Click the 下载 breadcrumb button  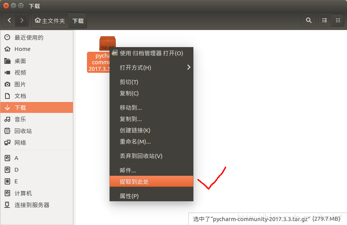(x=78, y=21)
